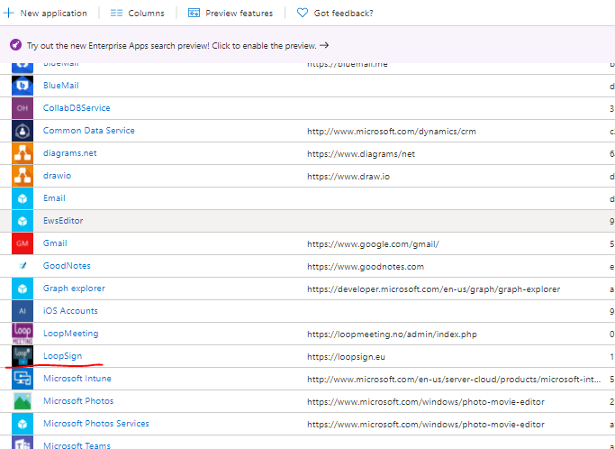This screenshot has height=449, width=615.
Task: Click the Microsoft Teams icon
Action: 23,443
